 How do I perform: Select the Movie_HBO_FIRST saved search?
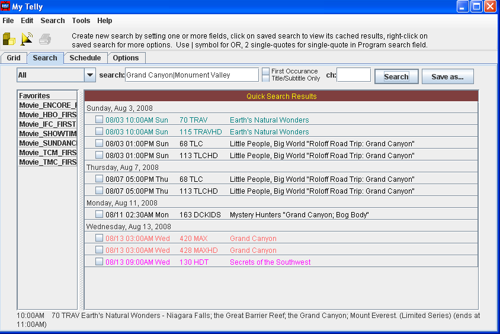coord(47,115)
